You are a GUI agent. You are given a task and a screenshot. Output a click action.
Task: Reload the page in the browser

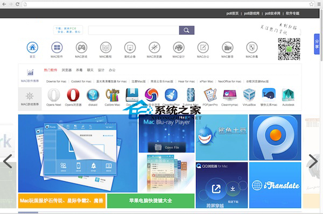(18, 4)
